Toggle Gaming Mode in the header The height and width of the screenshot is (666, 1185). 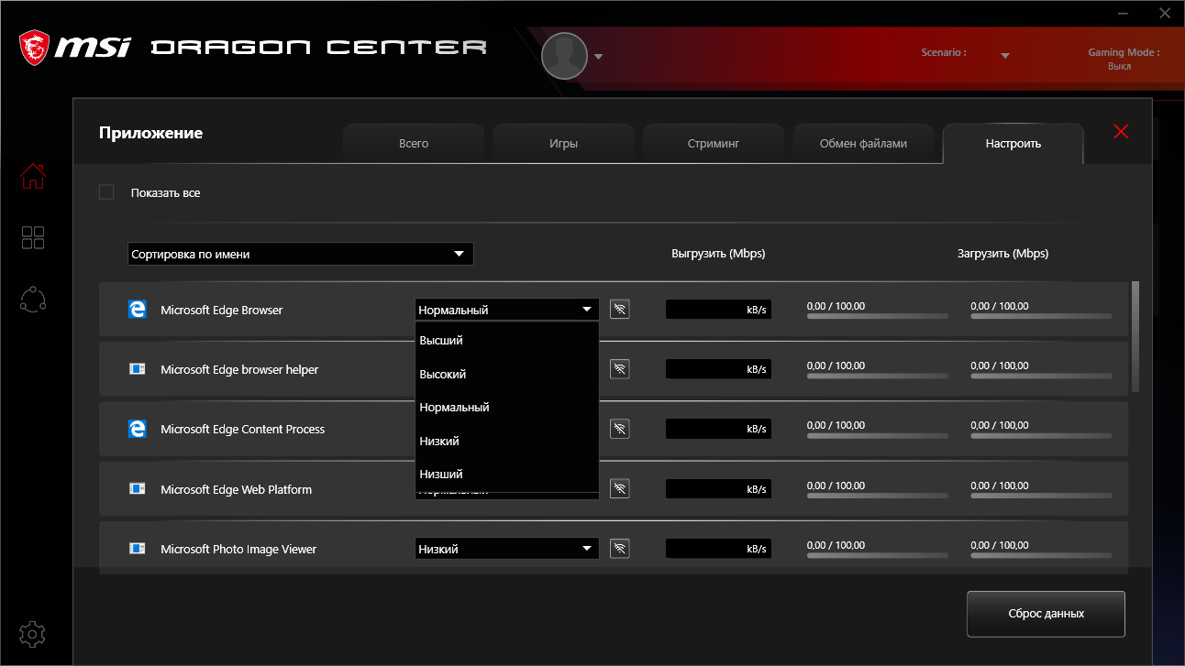pyautogui.click(x=1123, y=60)
